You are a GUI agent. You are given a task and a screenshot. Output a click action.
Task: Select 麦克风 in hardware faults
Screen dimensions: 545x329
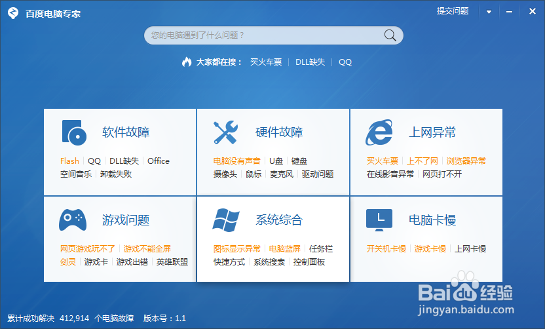(x=282, y=174)
